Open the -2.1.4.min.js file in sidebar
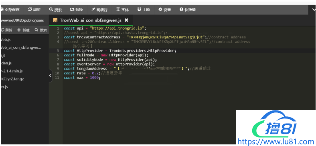Screen dimensions: 316x146 pyautogui.click(x=12, y=71)
